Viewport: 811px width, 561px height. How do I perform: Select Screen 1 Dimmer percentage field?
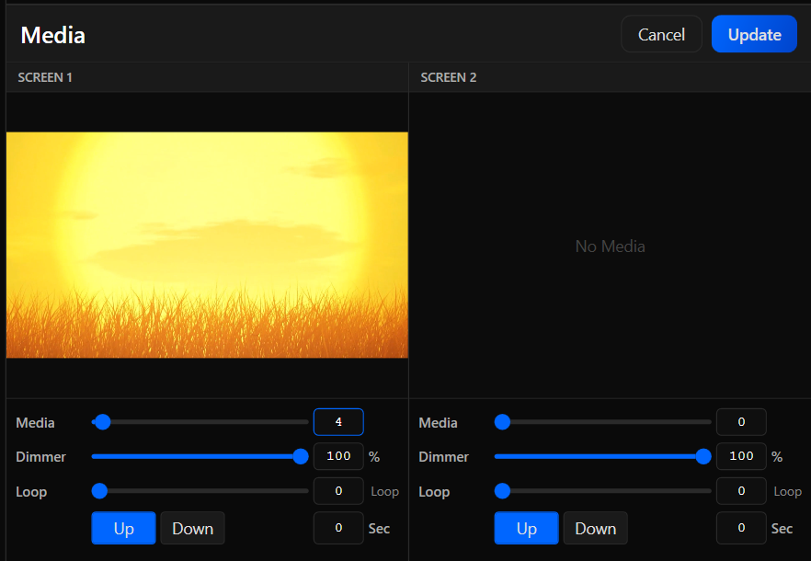point(338,456)
